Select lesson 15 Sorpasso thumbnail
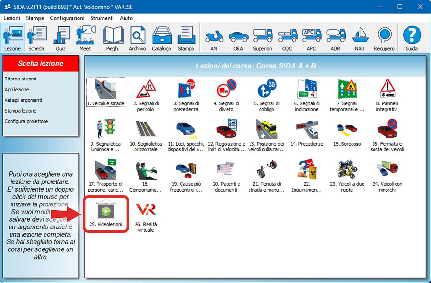The width and height of the screenshot is (431, 283). (347, 133)
